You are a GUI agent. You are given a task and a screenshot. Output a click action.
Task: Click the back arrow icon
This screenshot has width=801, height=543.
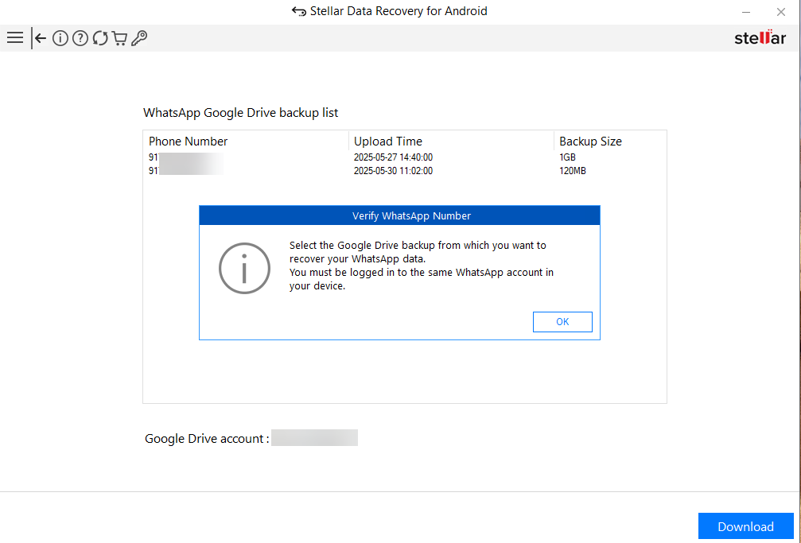coord(39,37)
